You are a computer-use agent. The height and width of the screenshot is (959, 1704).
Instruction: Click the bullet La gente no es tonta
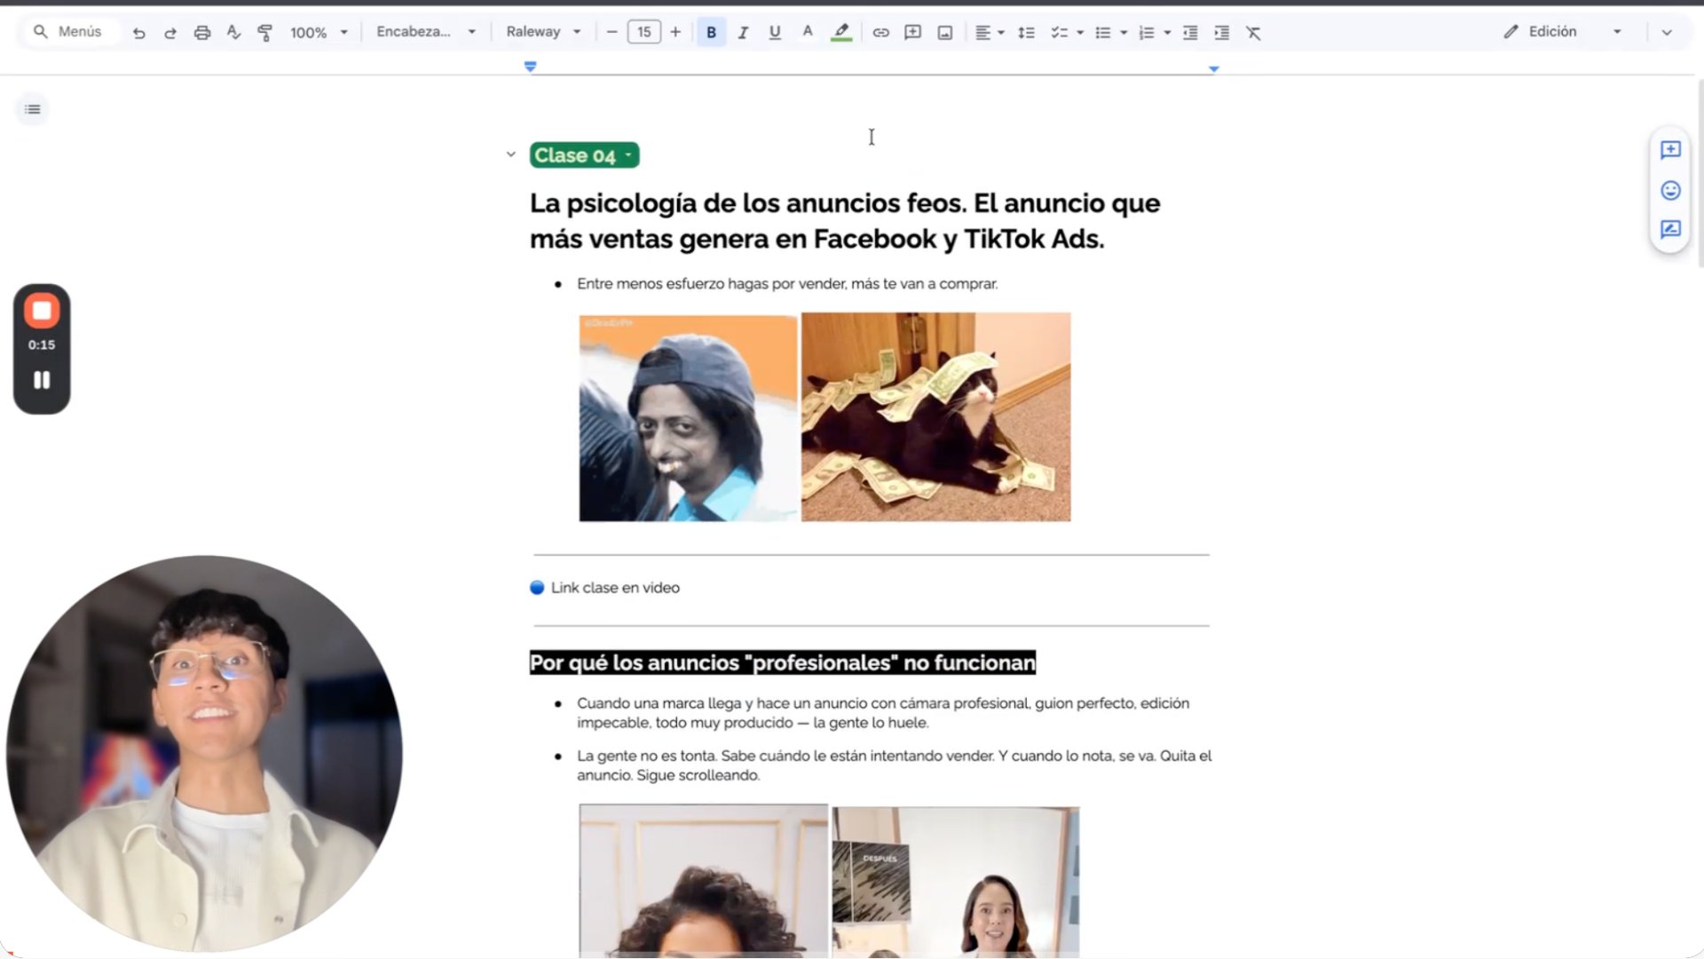click(x=894, y=765)
